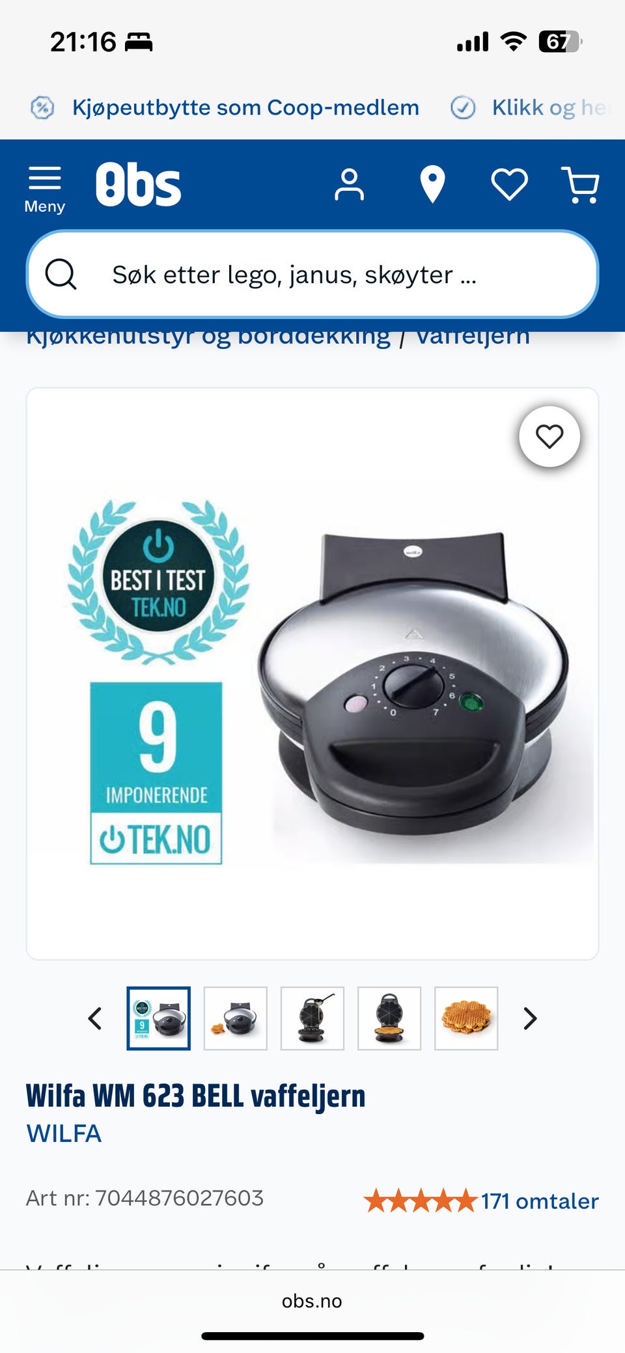
Task: Open the WILFA brand link
Action: coord(64,1134)
